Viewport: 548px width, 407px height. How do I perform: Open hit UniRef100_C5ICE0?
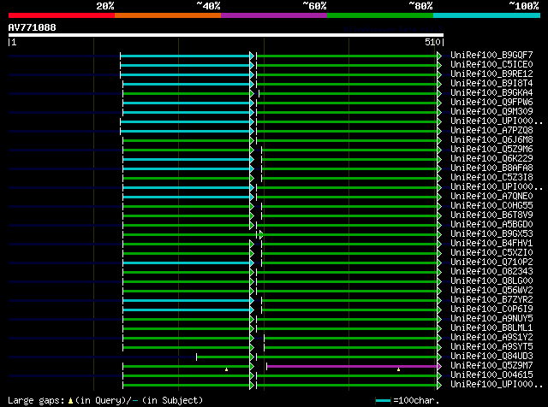[491, 65]
